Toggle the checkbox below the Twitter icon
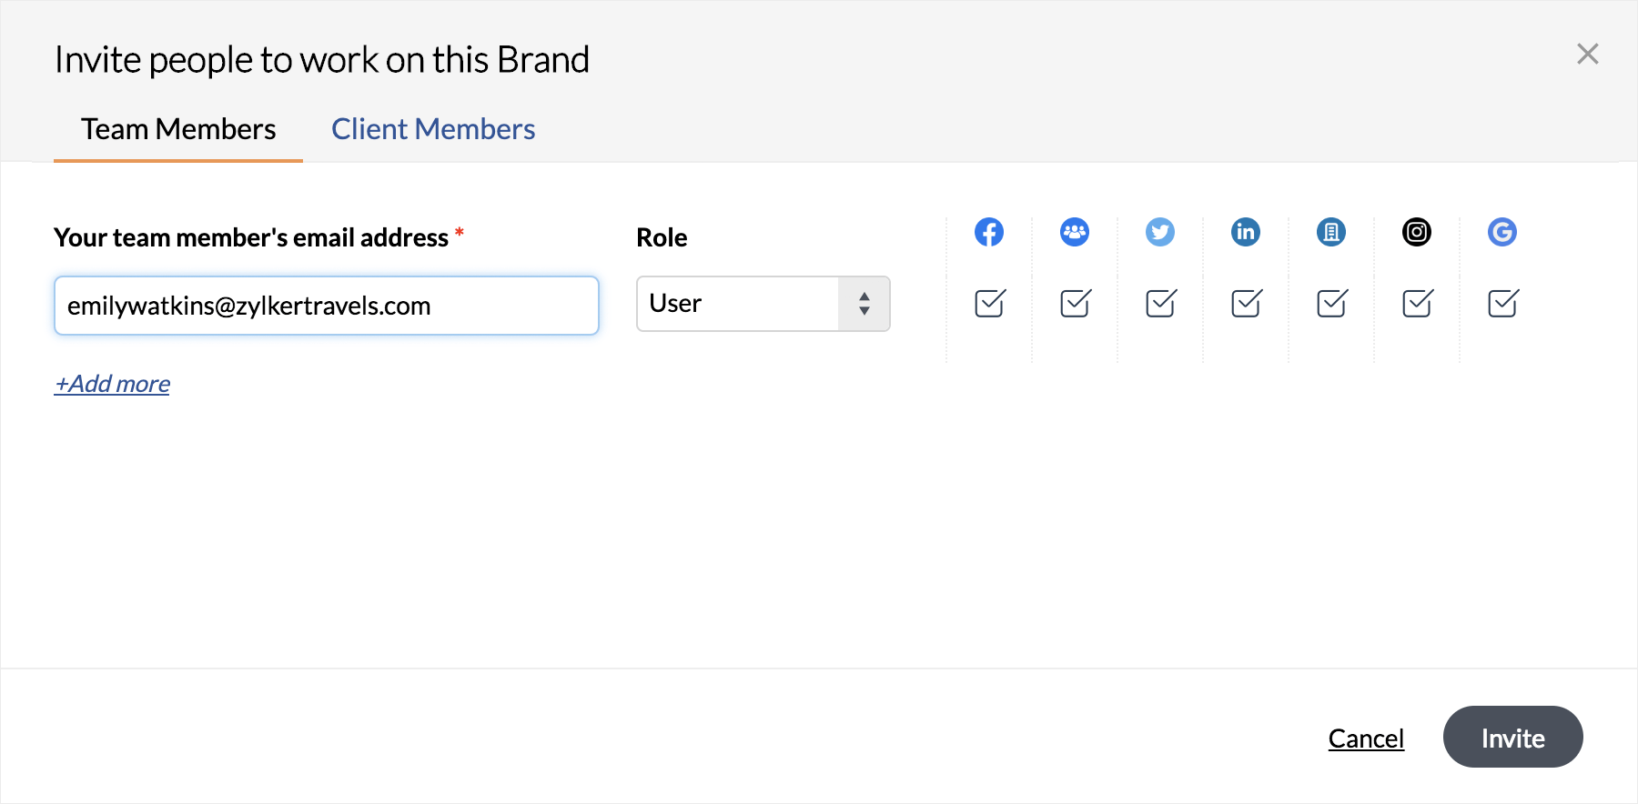Viewport: 1638px width, 804px height. (x=1160, y=303)
